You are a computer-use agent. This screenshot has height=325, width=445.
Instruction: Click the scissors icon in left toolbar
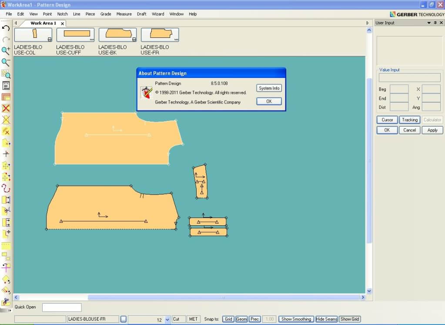[6, 302]
